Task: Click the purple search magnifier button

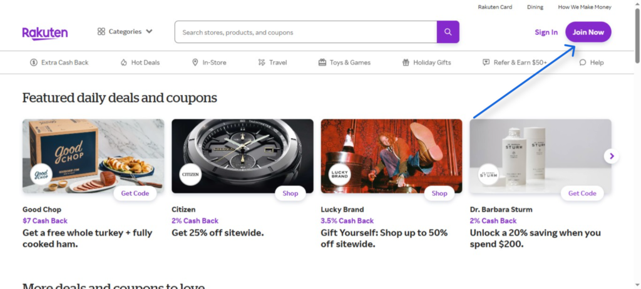Action: [448, 32]
